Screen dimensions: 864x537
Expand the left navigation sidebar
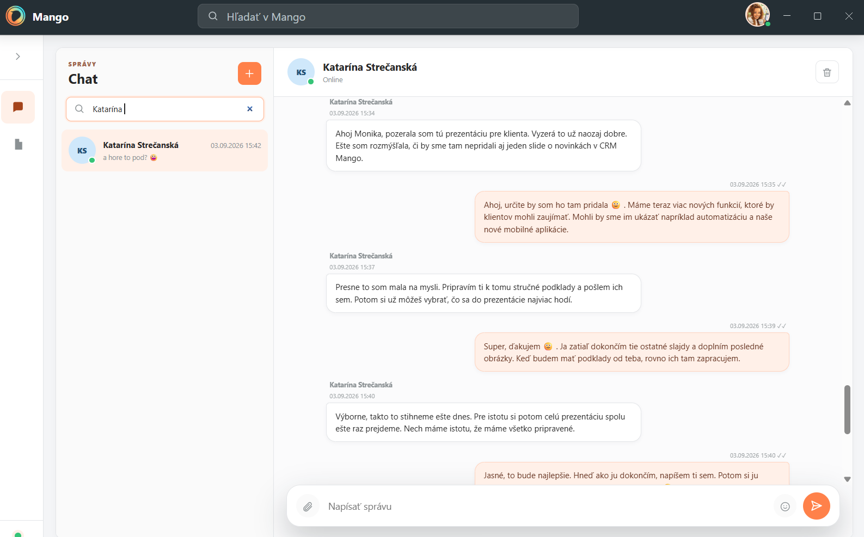pos(18,57)
